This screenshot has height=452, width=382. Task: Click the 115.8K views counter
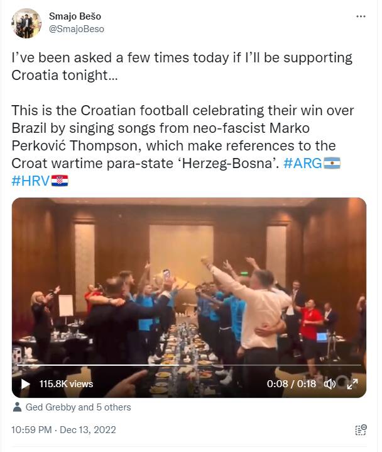[66, 383]
